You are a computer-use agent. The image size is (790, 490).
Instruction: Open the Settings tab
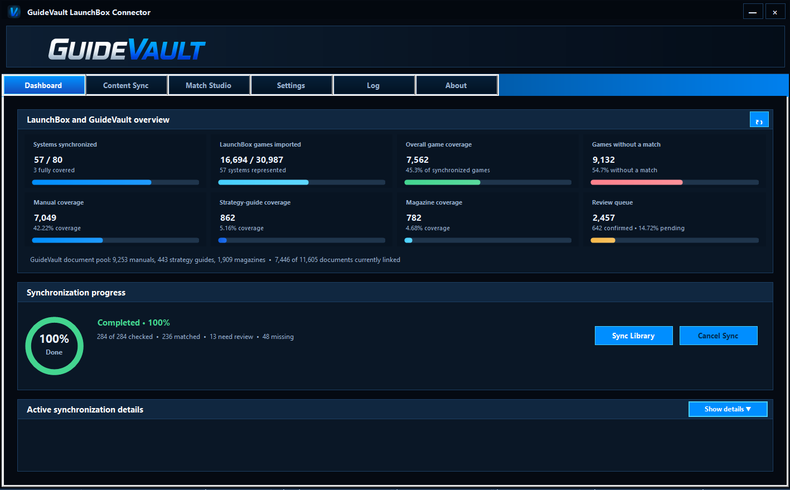291,85
